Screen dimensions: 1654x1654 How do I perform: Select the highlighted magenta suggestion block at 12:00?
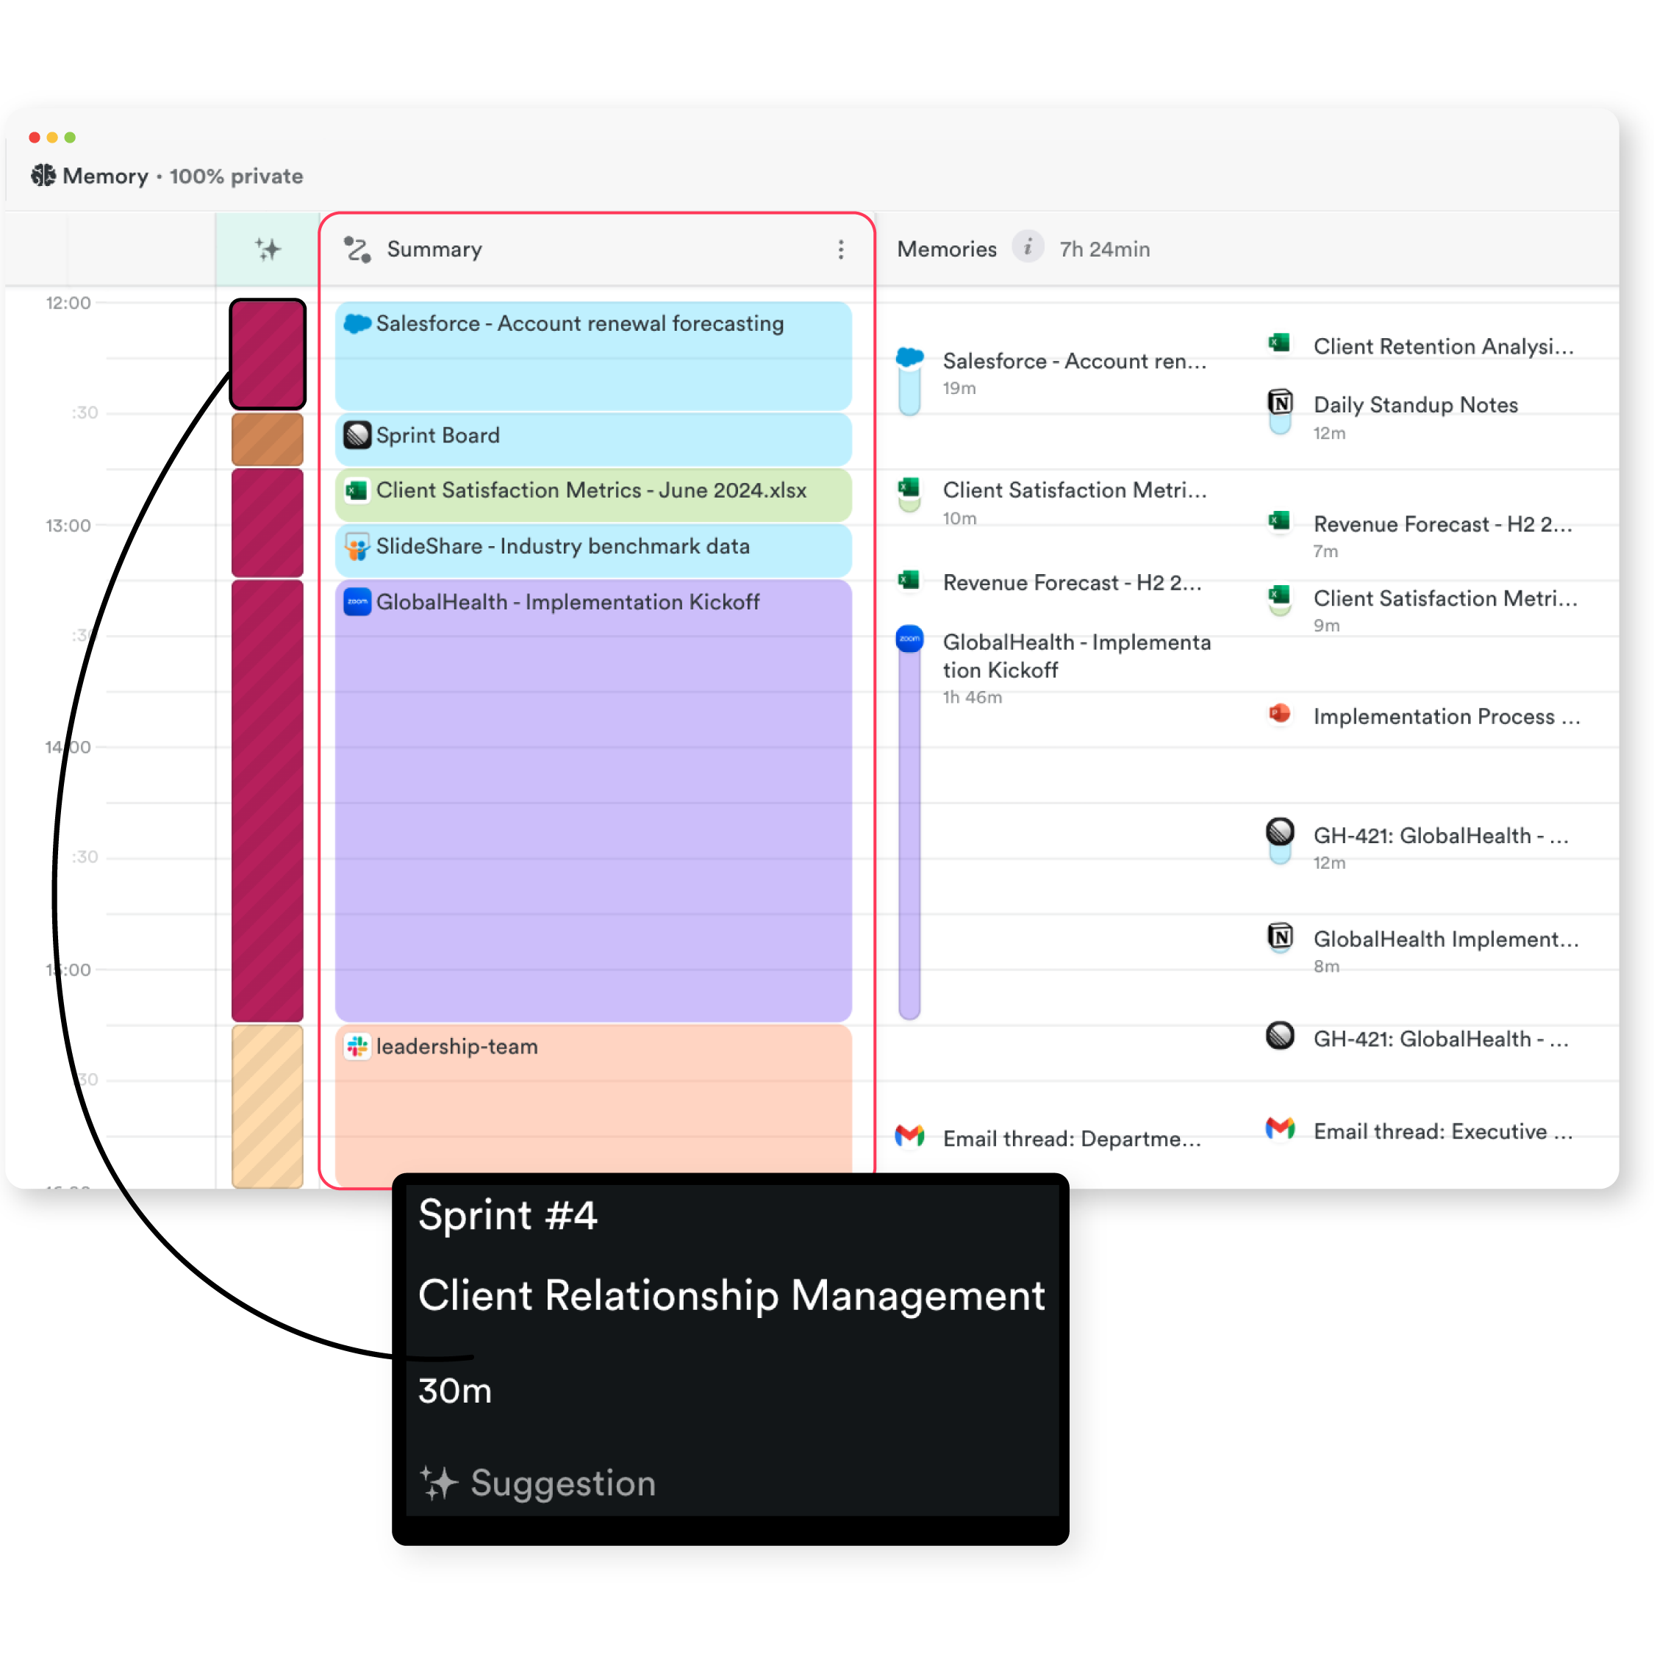coord(267,354)
